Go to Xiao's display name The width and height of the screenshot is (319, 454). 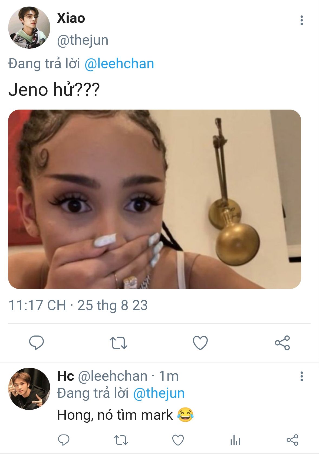coord(71,18)
